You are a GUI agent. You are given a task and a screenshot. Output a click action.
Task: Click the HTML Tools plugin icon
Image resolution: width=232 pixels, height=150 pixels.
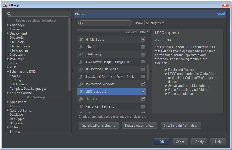(81, 40)
